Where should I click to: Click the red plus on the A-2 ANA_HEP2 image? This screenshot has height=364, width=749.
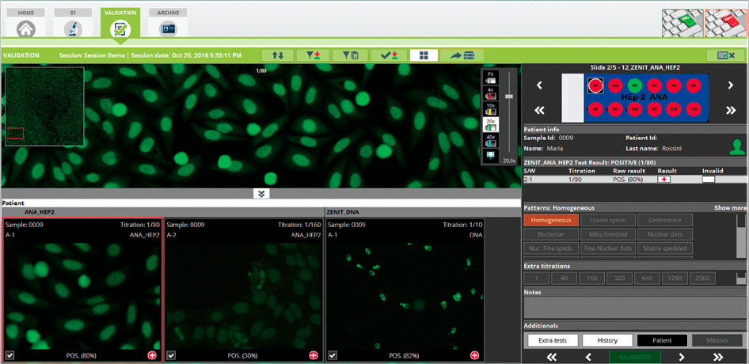coord(314,355)
